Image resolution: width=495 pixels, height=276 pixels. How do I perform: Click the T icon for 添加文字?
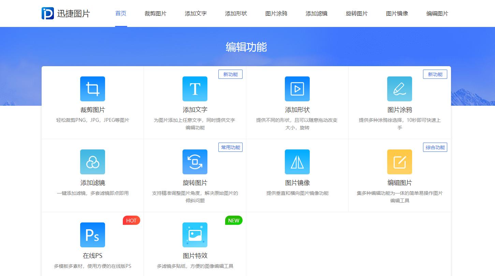pos(195,89)
